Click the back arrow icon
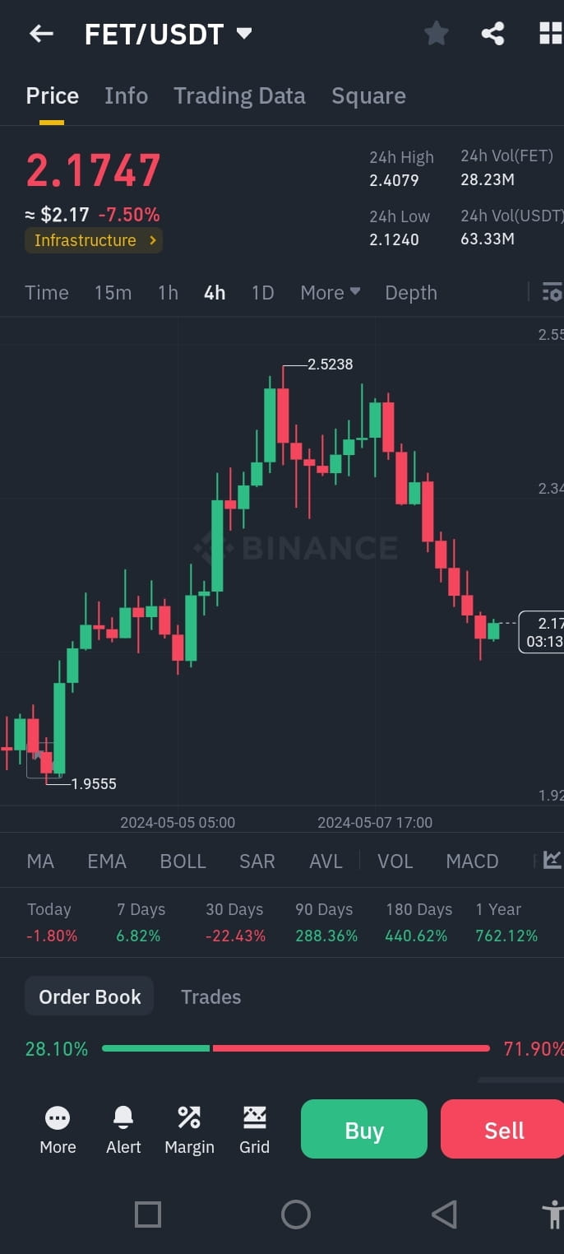 pos(40,33)
